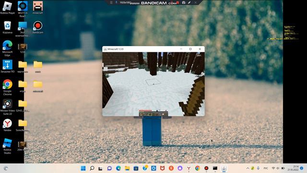Select the video file starting with 20th

pyautogui.click(x=23, y=146)
